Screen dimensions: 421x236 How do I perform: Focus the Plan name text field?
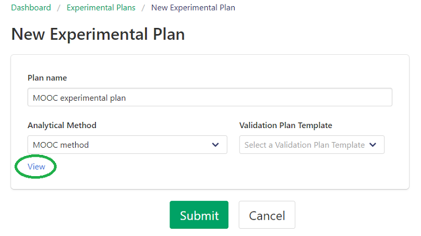click(209, 97)
